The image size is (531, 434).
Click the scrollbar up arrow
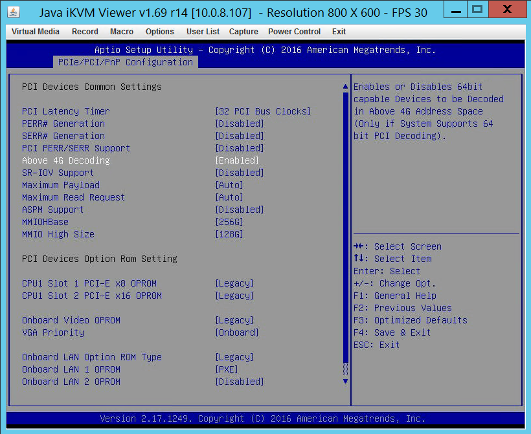[345, 85]
